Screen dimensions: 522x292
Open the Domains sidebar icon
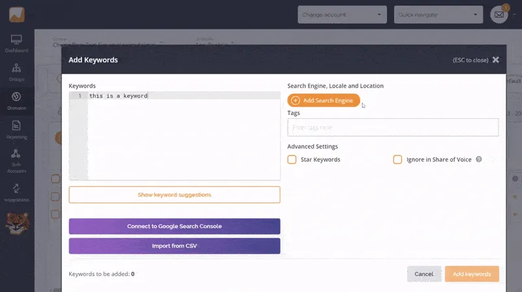16,101
